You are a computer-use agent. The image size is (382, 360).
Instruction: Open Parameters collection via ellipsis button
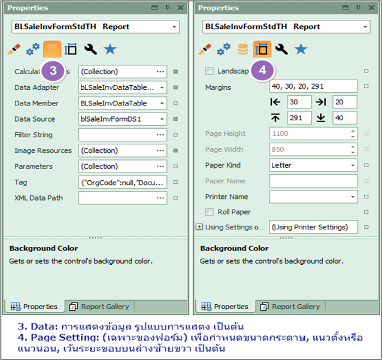pyautogui.click(x=160, y=167)
